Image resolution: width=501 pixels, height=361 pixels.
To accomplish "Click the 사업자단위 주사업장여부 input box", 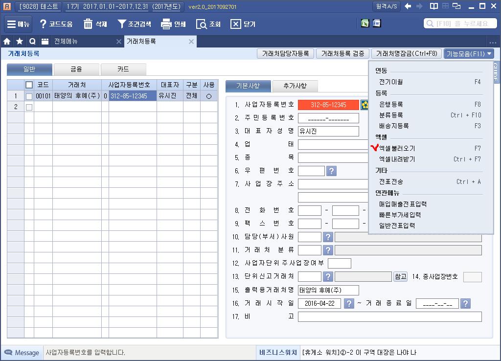I will point(340,263).
